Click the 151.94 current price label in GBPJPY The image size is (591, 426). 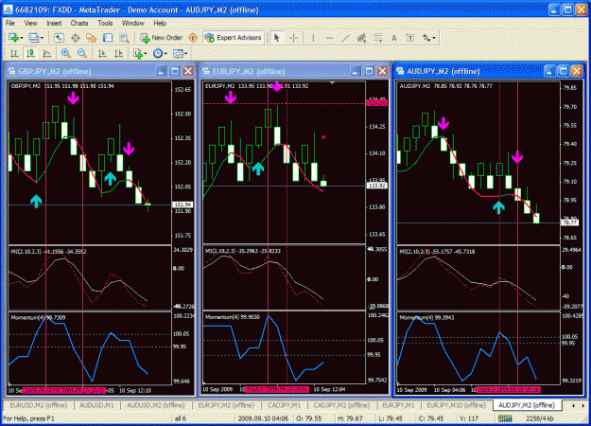183,204
